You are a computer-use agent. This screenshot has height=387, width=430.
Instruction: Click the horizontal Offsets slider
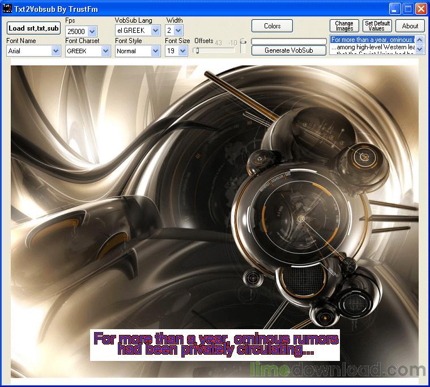pos(214,50)
